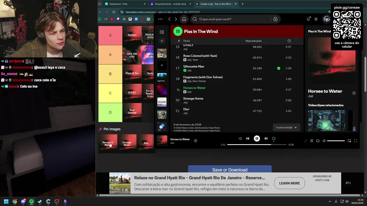Go back in Spotify history
Image resolution: width=367 pixels, height=206 pixels.
(x=169, y=19)
